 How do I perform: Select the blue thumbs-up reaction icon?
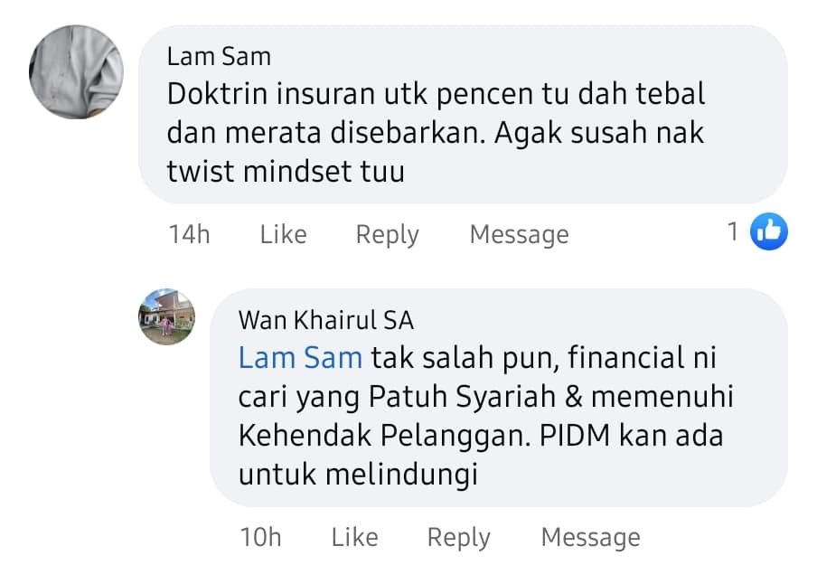pos(769,231)
